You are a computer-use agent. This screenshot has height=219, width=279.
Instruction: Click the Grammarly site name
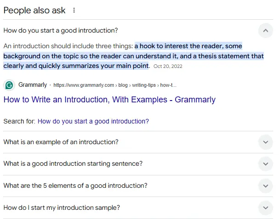[33, 85]
